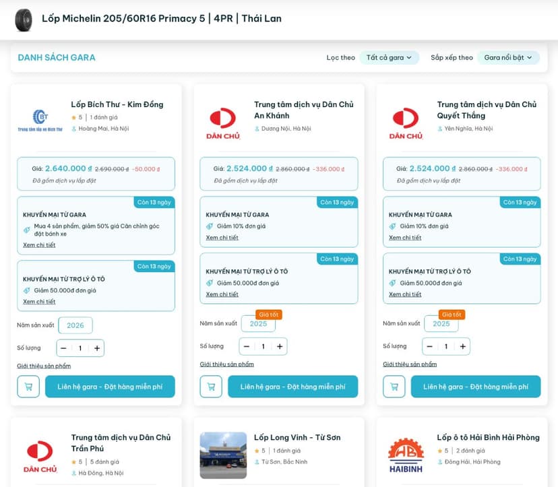Click the Giá tốt badge on An Khánh card
558x487 pixels.
click(x=269, y=315)
